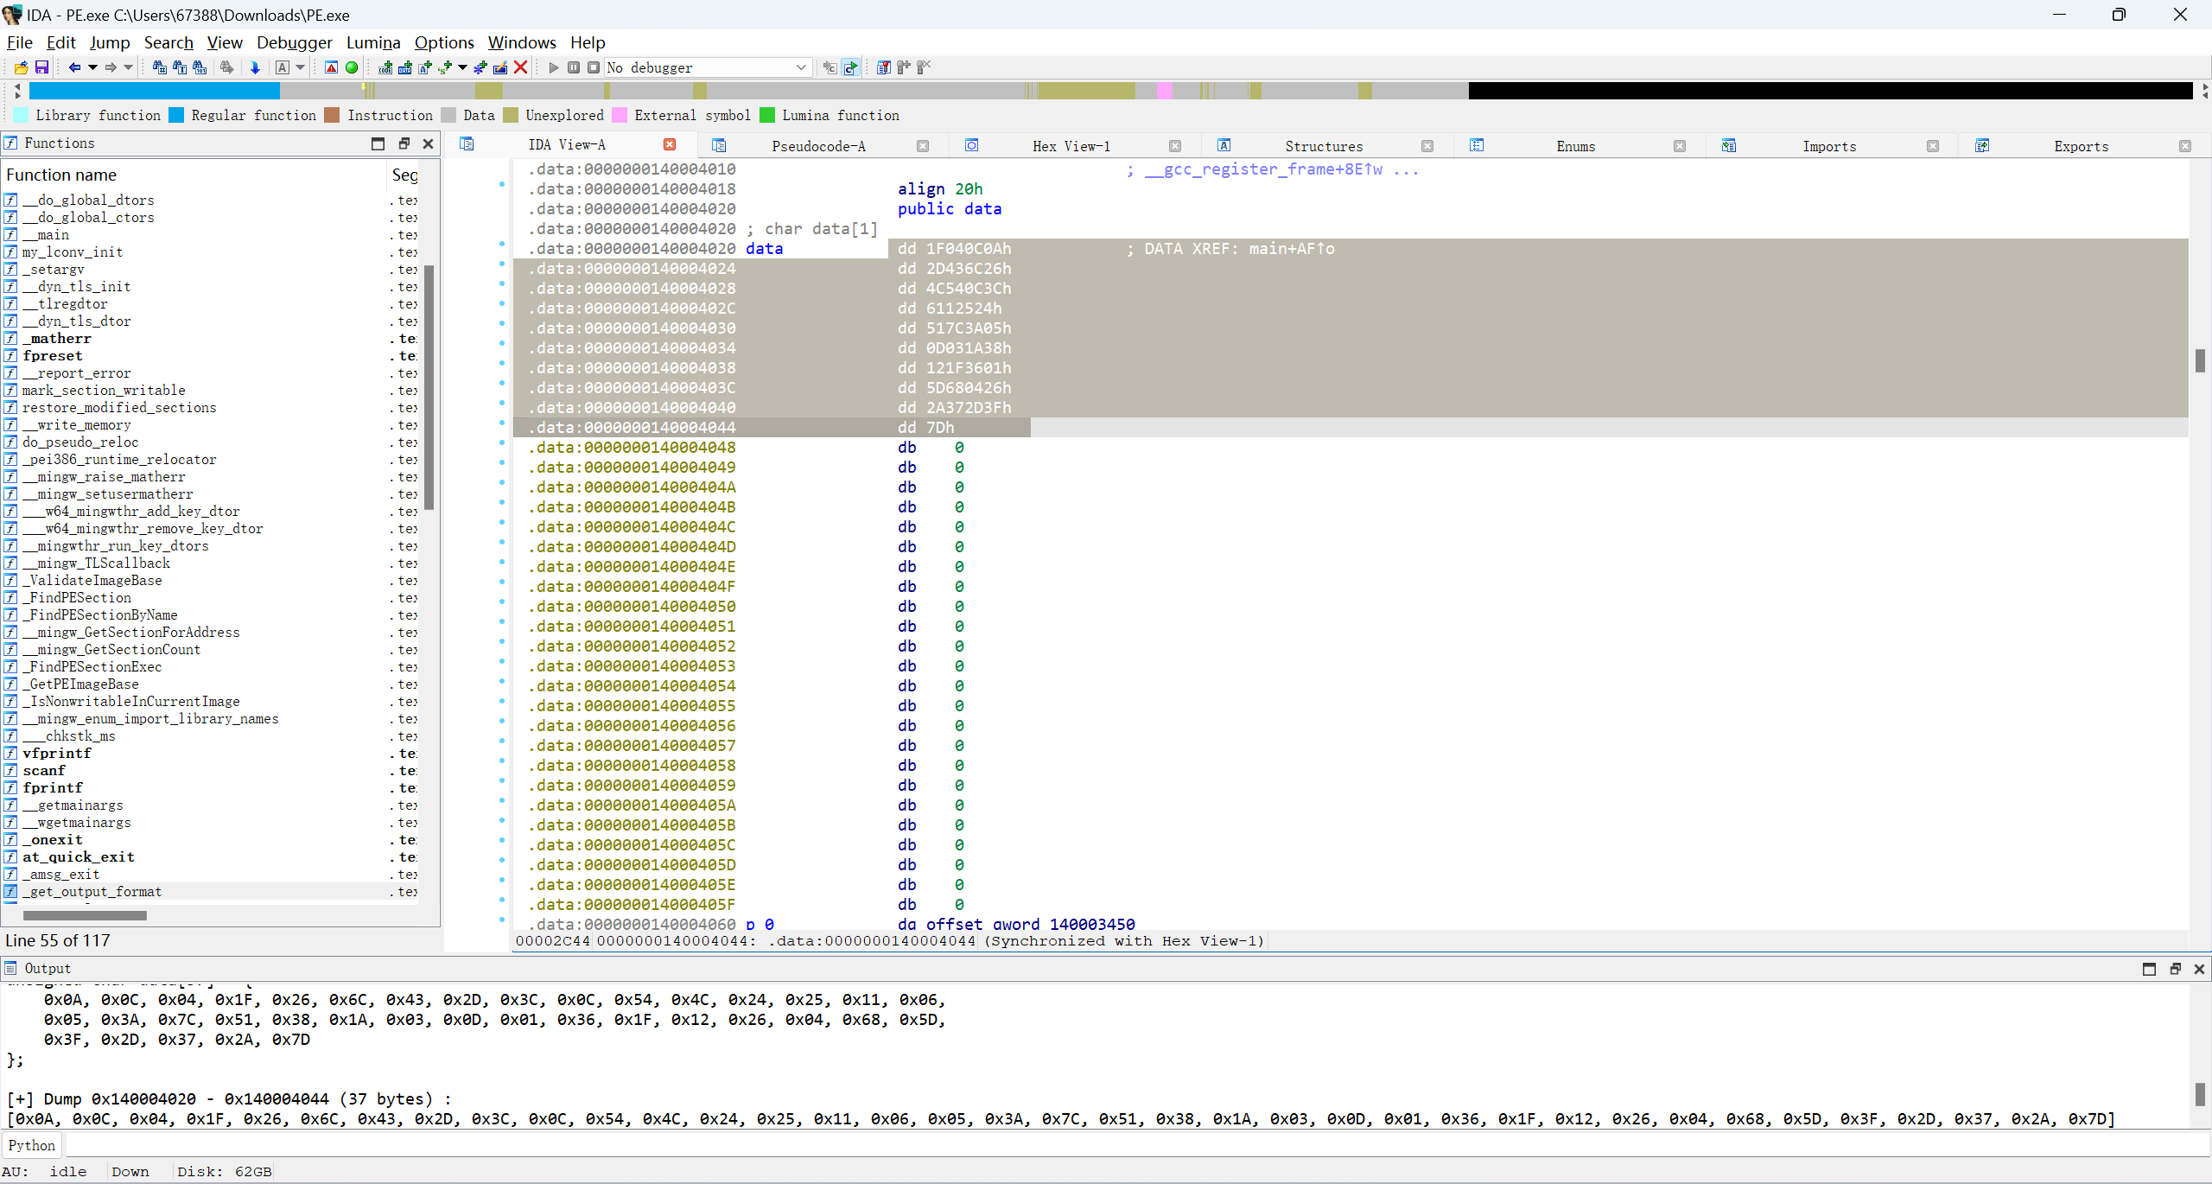Image resolution: width=2212 pixels, height=1184 pixels.
Task: Click the offset qword 140003450 reference
Action: (x=1030, y=924)
